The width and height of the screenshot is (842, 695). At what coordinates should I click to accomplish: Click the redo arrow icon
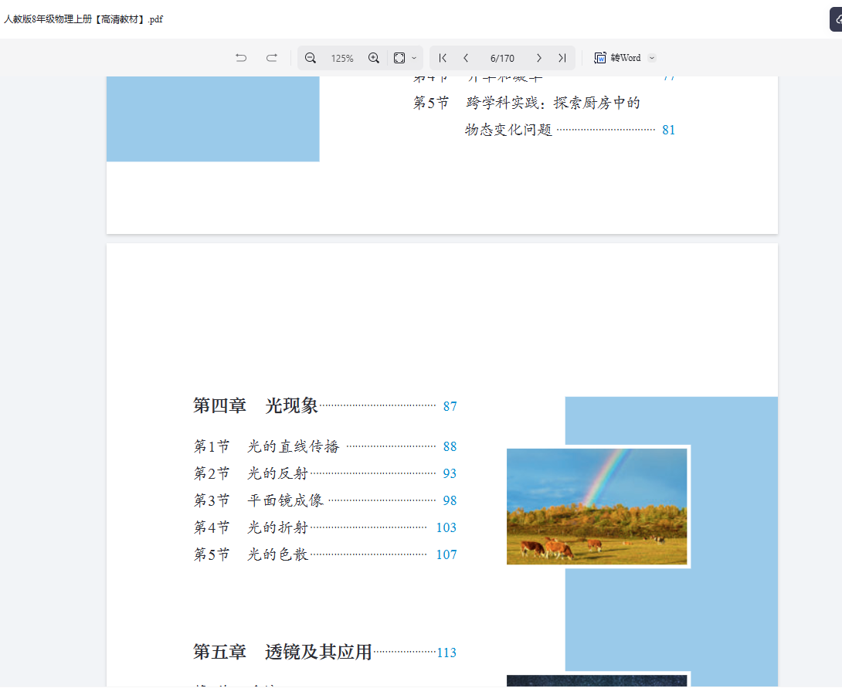(272, 58)
